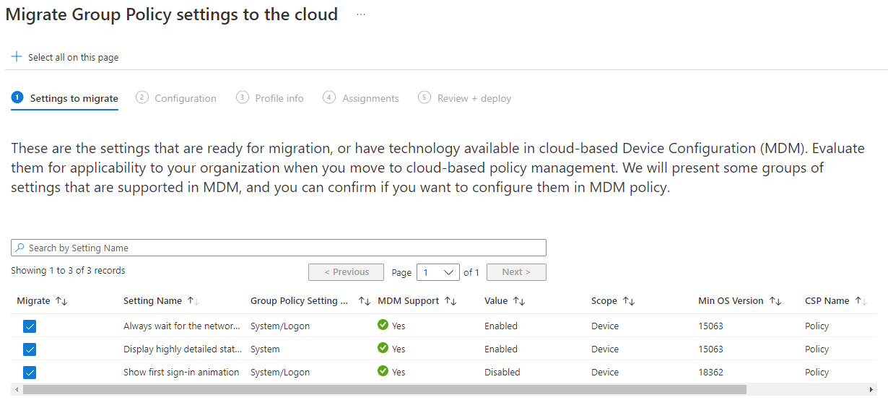Click the ellipsis more options icon beside title
The height and width of the screenshot is (400, 888).
(361, 15)
